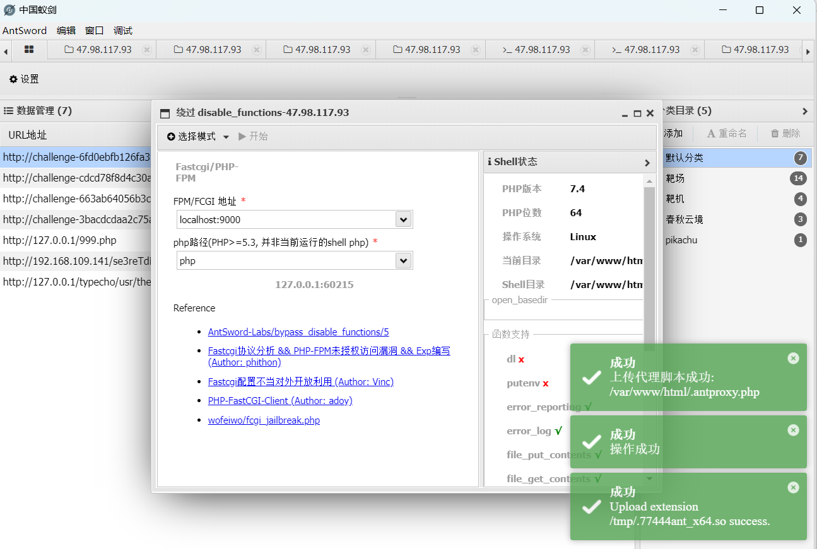Select the challenge-cdcd78f8d4c30a URL row
The image size is (817, 549).
click(76, 178)
